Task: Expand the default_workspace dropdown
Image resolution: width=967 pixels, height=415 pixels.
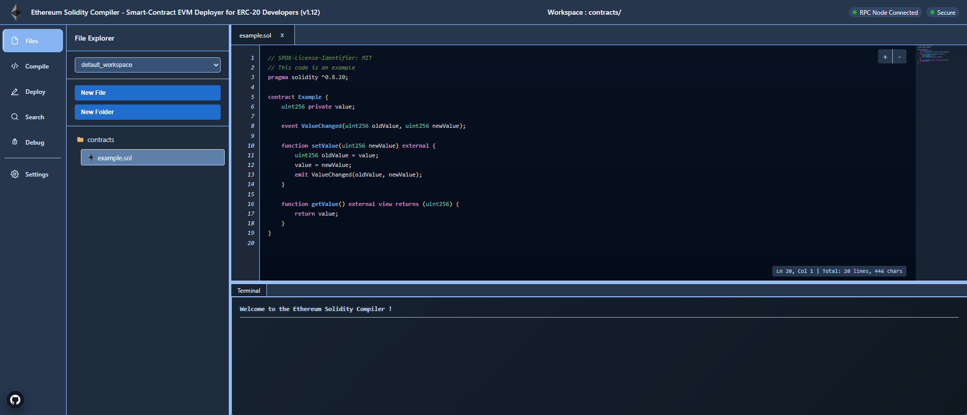Action: [147, 65]
